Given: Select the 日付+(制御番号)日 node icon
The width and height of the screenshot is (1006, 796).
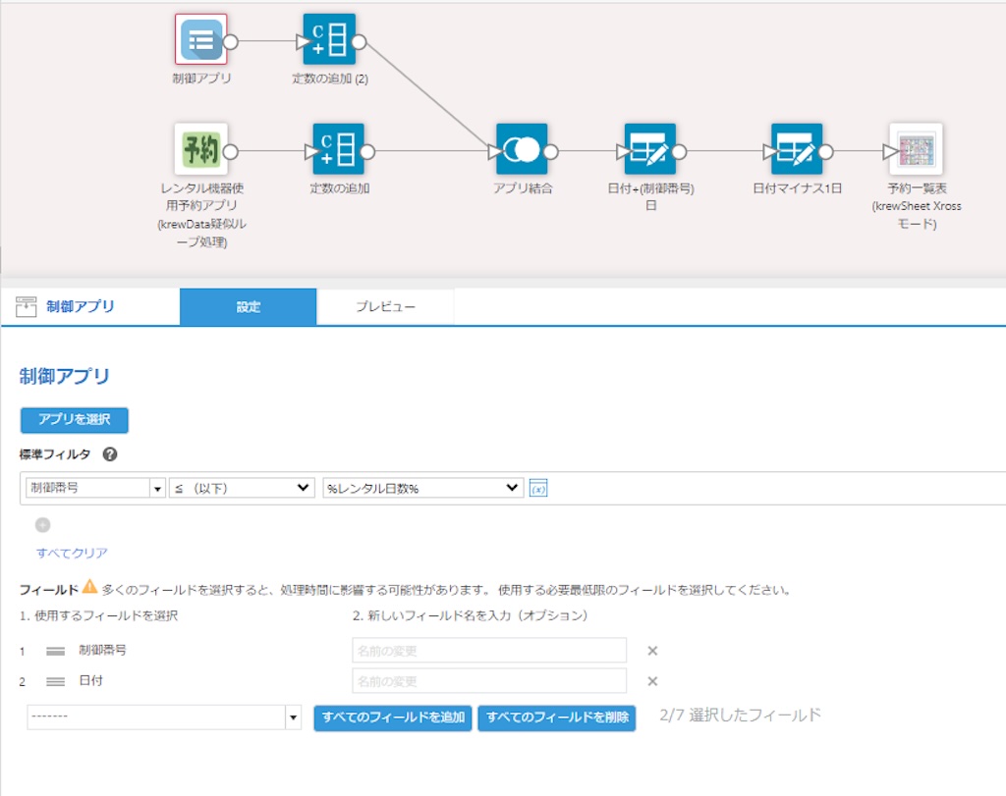Looking at the screenshot, I should 650,149.
